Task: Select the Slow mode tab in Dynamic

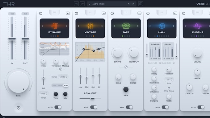Action: point(60,86)
